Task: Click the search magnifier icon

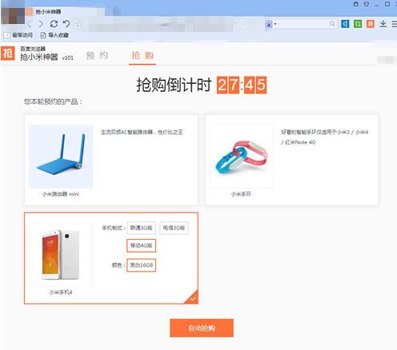Action: coord(332,24)
